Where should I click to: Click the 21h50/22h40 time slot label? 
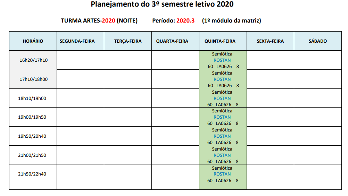32,174
